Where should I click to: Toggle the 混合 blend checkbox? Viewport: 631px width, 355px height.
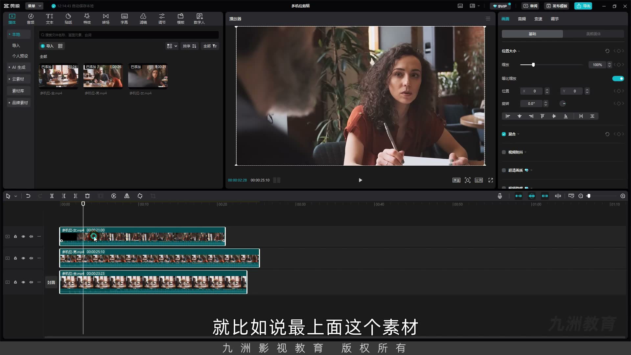point(504,134)
